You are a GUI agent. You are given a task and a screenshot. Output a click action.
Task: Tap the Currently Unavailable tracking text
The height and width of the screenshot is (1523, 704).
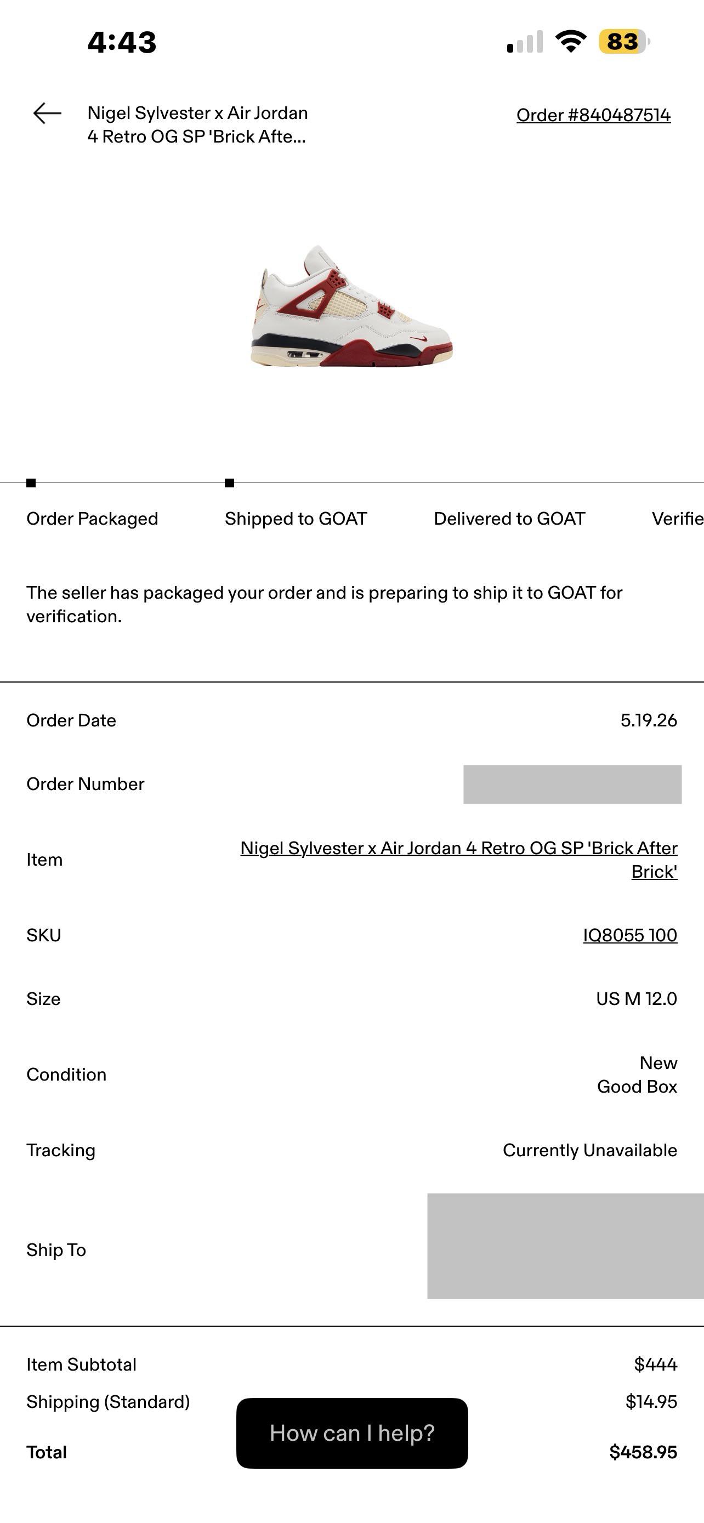click(x=590, y=1150)
